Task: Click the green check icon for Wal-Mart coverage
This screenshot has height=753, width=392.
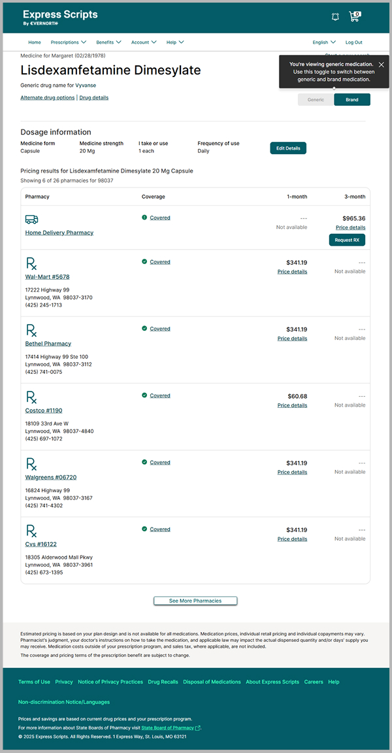Action: tap(144, 261)
